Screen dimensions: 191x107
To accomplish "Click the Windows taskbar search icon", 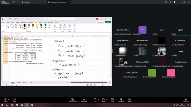I will 7,105.
